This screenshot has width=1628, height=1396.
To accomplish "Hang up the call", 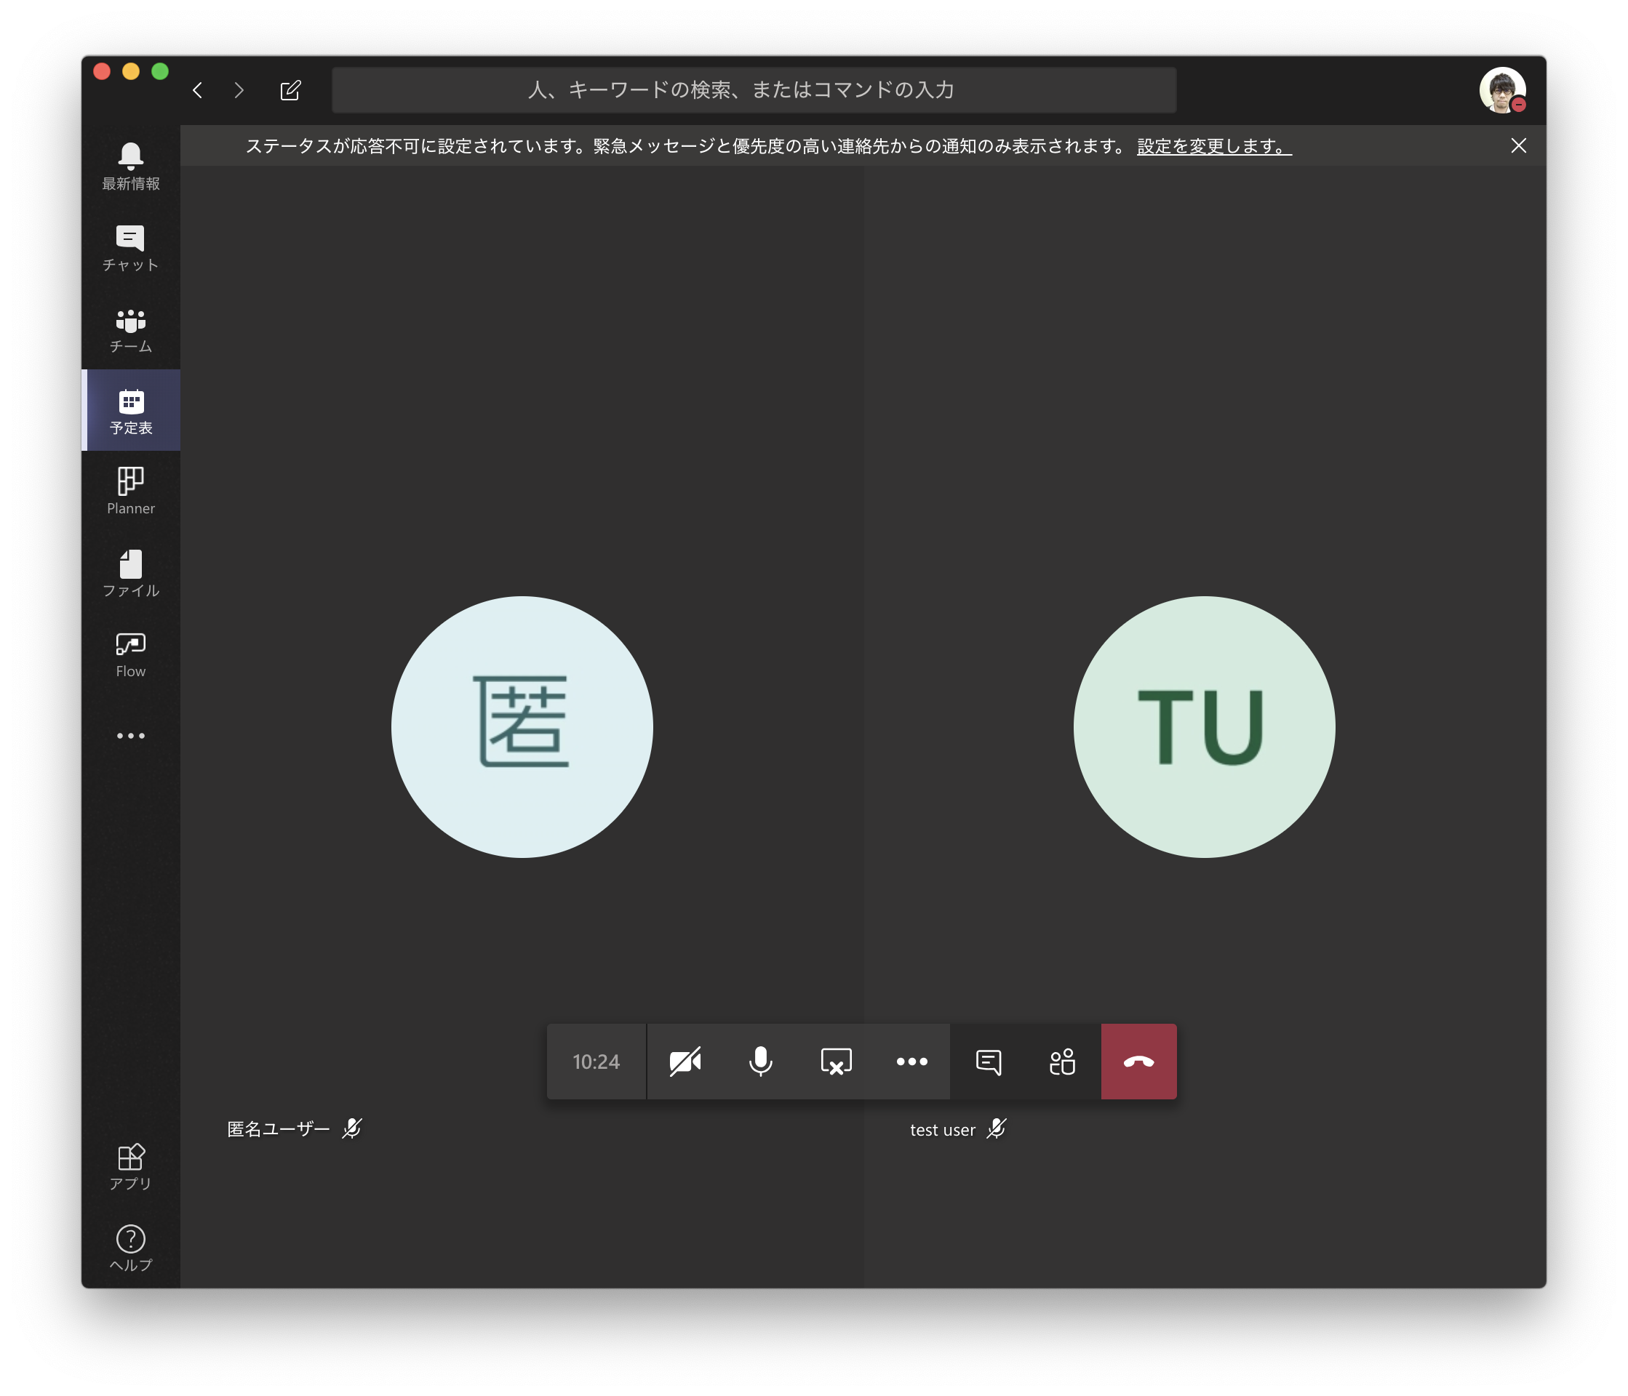I will (x=1138, y=1062).
